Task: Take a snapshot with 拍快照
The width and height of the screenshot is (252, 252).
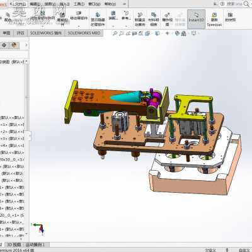Action: pyautogui.click(x=231, y=17)
